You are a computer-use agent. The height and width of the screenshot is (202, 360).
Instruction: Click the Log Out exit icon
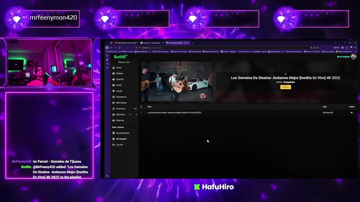[x=113, y=145]
